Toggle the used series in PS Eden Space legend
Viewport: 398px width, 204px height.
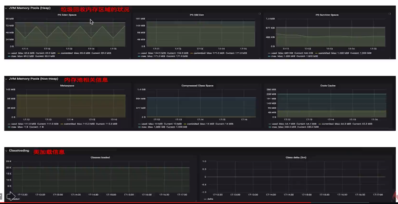14,53
